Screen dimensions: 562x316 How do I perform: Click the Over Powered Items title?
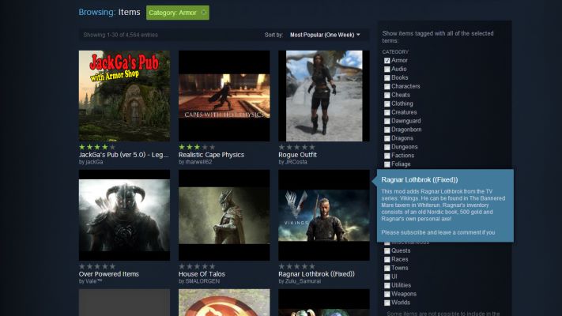click(x=108, y=274)
